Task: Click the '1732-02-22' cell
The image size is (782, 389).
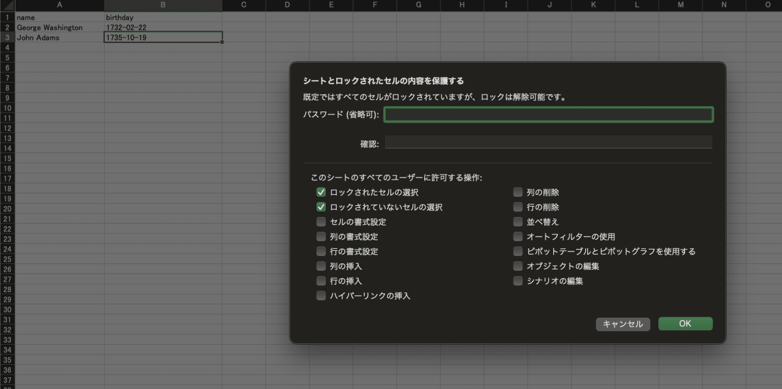Action: point(163,27)
